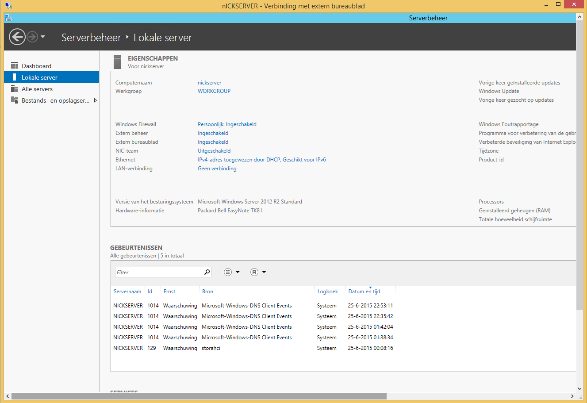Click the list criteria icon beside Filter
This screenshot has width=587, height=403.
point(228,272)
